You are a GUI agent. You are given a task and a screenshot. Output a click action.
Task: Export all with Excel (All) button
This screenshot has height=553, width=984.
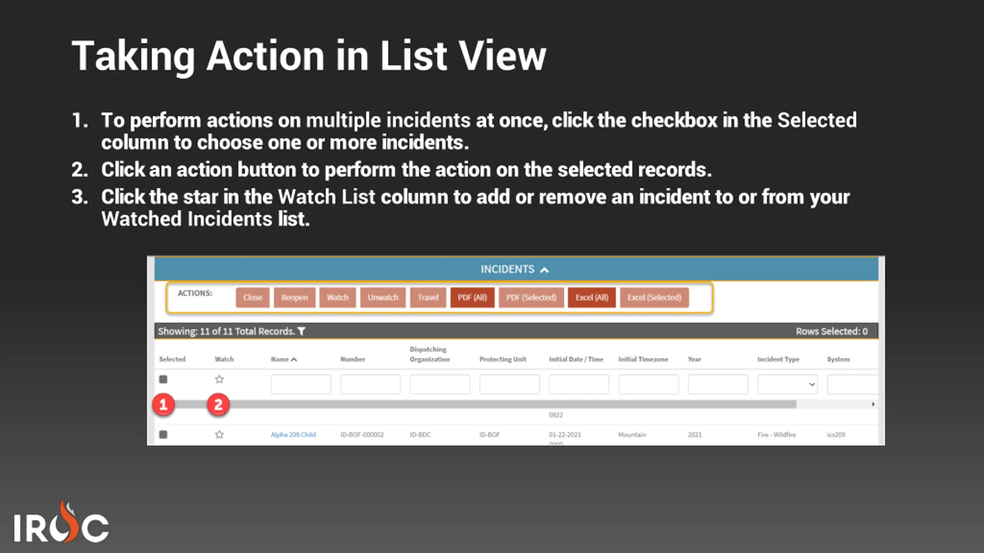[592, 298]
